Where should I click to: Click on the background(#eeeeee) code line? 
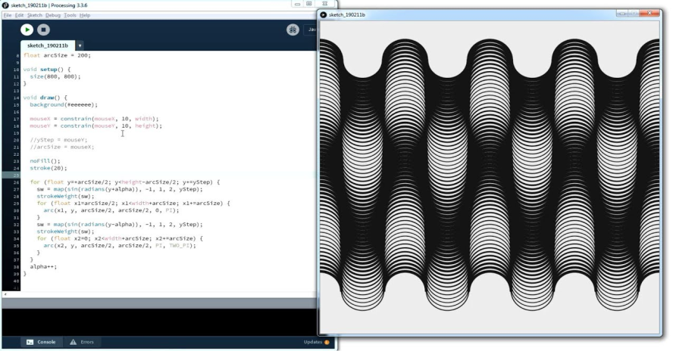64,104
